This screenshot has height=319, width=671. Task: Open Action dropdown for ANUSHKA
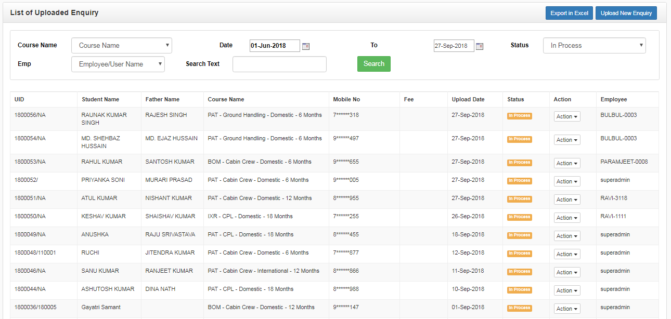point(567,236)
